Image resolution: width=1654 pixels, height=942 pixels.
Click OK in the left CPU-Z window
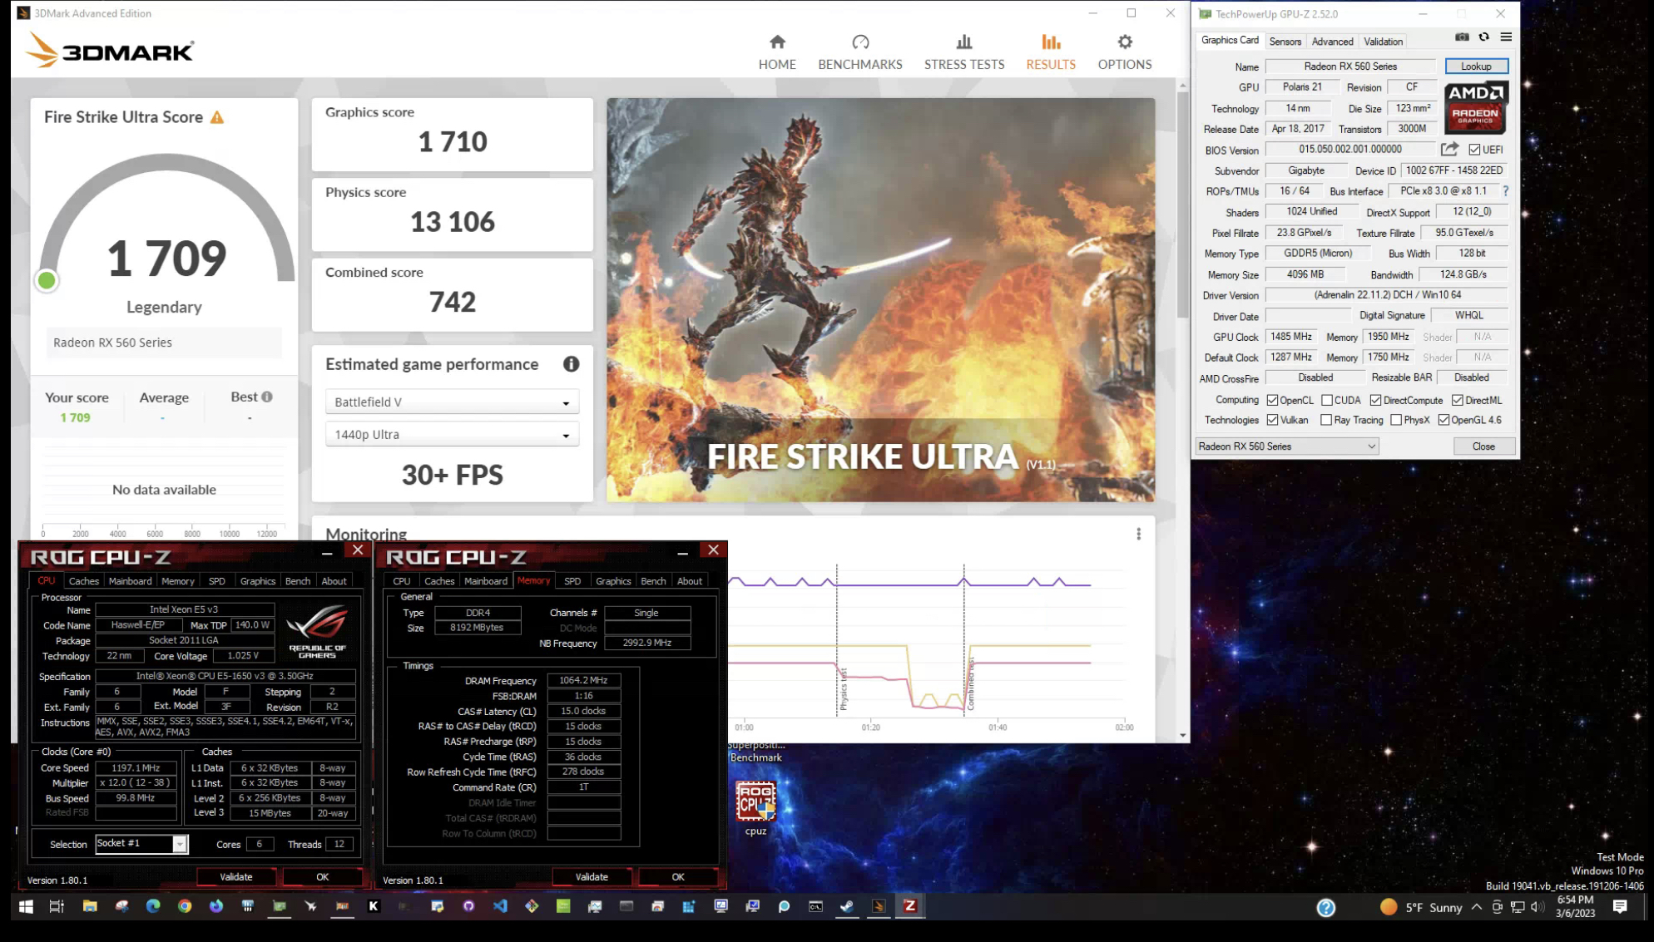pos(322,876)
